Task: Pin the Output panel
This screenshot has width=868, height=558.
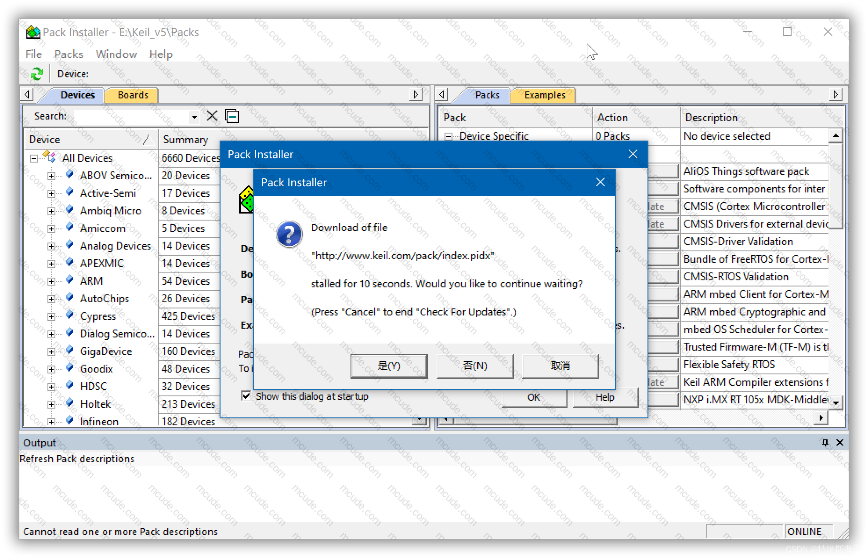Action: 825,442
